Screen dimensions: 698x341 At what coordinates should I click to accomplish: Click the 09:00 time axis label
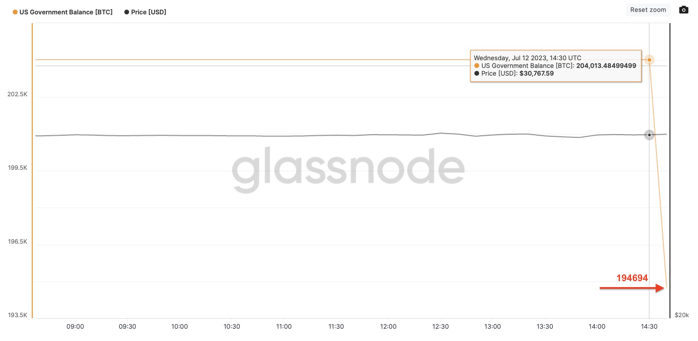point(75,327)
